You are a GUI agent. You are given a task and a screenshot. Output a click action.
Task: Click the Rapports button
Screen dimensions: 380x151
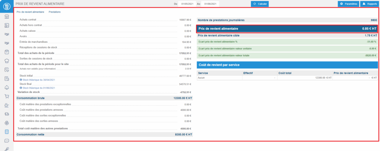tap(368, 4)
